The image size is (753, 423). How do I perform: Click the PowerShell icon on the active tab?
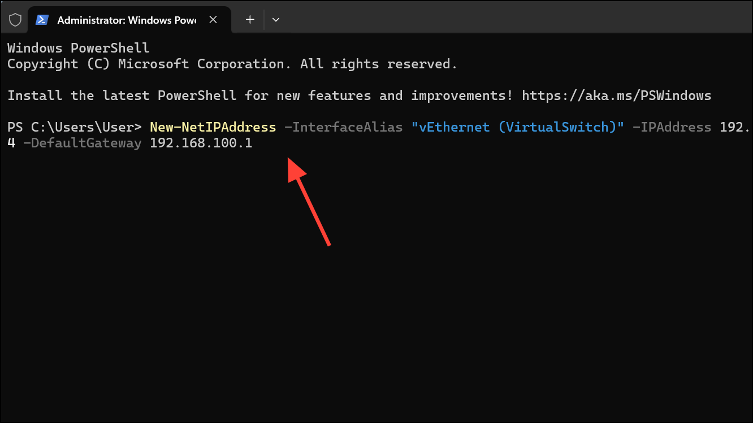pyautogui.click(x=42, y=19)
